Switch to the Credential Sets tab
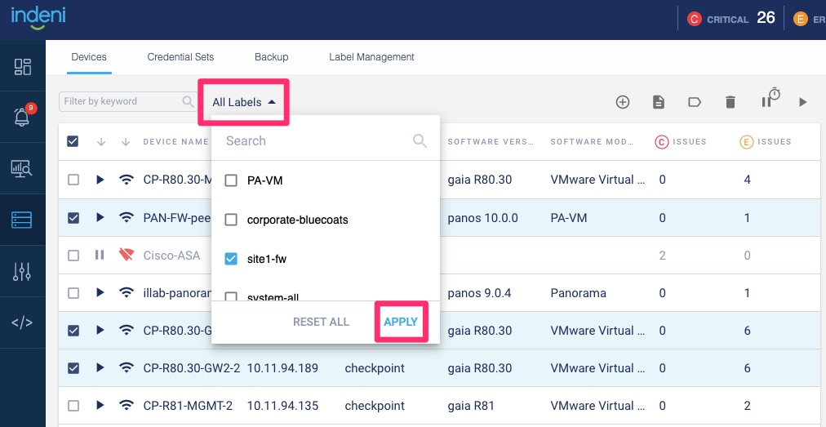Viewport: 826px width, 427px height. [180, 57]
